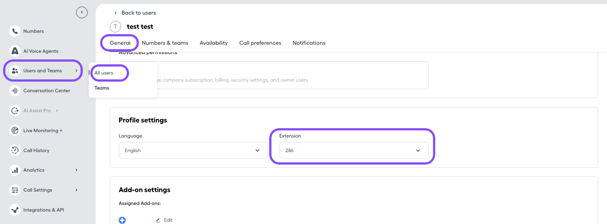Viewport: 607px width, 224px height.
Task: Expand the Analytics submenu chevron
Action: tap(77, 170)
